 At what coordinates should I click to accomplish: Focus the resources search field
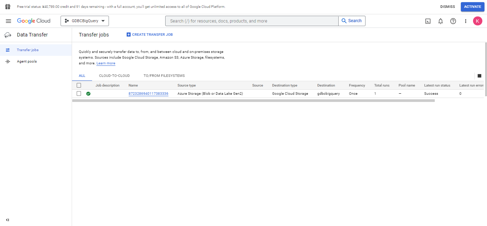[252, 21]
